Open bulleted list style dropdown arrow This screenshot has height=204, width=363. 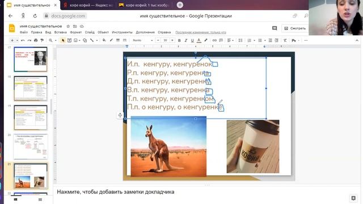coord(265,40)
